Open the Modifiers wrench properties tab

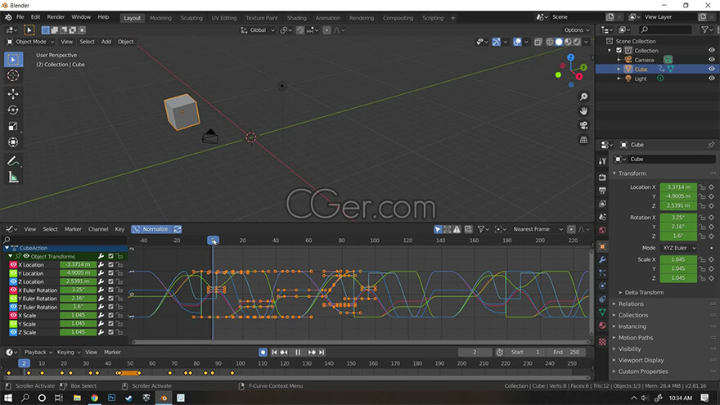tap(602, 260)
